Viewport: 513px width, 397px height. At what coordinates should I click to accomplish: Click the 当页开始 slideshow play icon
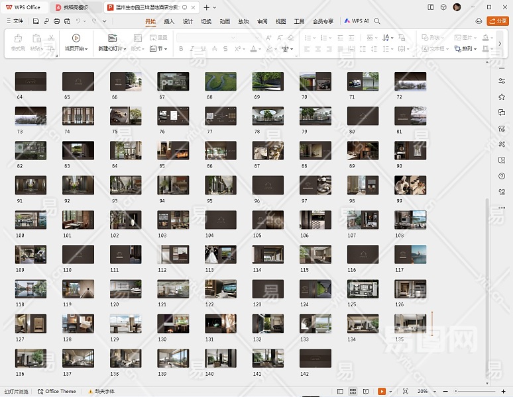point(76,38)
